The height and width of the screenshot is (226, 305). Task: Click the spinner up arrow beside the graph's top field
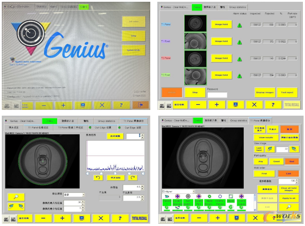click(x=142, y=135)
